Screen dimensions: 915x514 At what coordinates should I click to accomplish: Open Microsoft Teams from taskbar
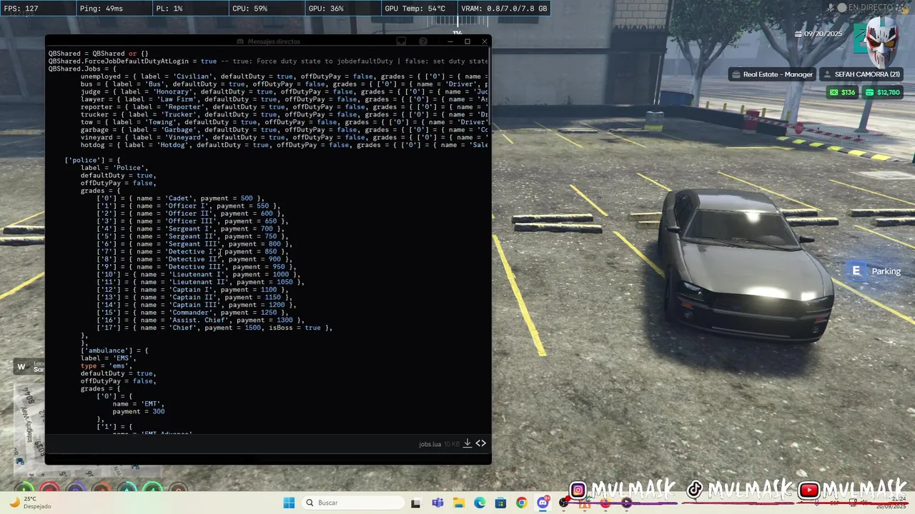click(x=437, y=503)
